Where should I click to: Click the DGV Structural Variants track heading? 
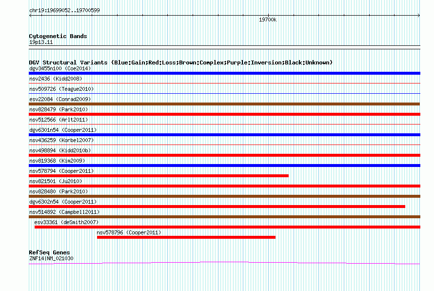coord(181,62)
